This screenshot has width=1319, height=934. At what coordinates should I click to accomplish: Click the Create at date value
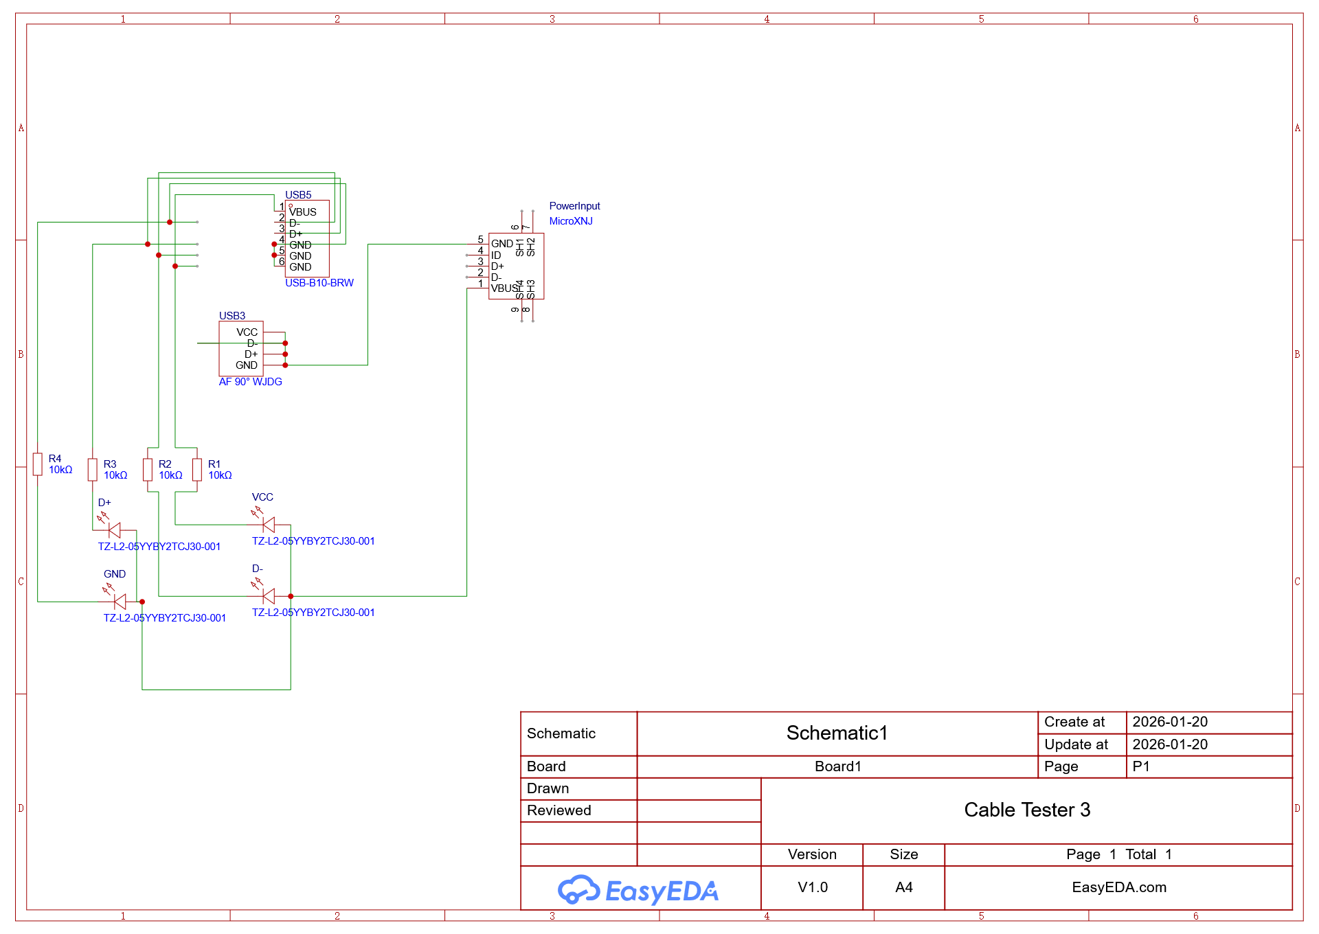[1170, 722]
